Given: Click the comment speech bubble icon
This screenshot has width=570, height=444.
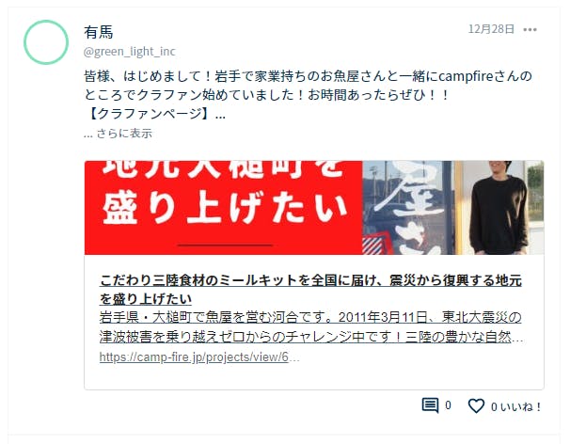Looking at the screenshot, I should (x=430, y=405).
